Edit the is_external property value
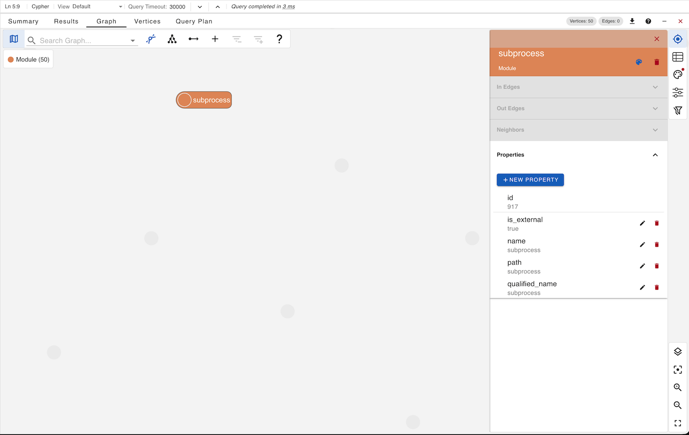Image resolution: width=689 pixels, height=435 pixels. coord(642,223)
